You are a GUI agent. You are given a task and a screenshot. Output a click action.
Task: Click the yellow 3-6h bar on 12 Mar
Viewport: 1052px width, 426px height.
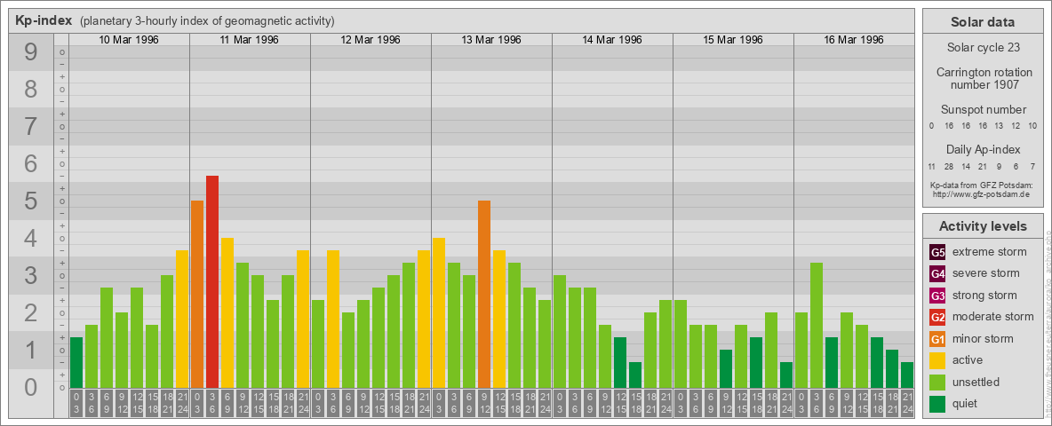click(x=333, y=319)
